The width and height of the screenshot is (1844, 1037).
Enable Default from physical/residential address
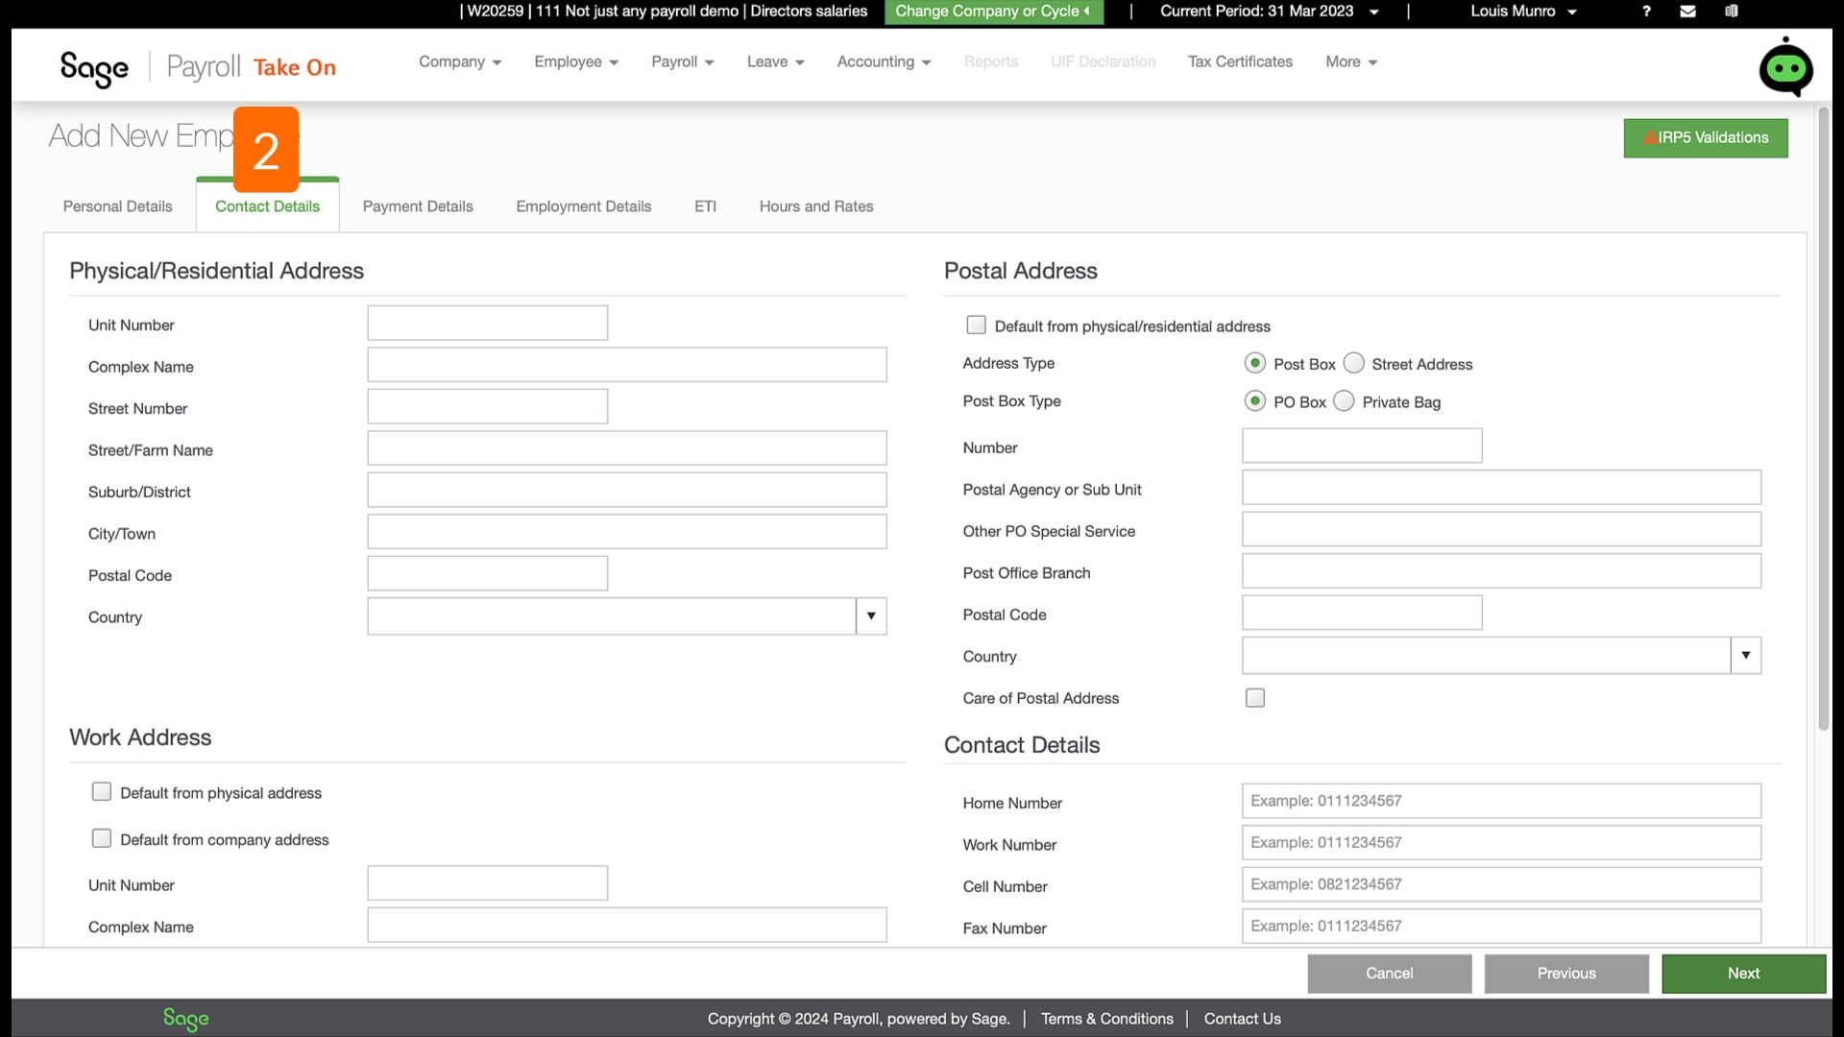tap(976, 326)
